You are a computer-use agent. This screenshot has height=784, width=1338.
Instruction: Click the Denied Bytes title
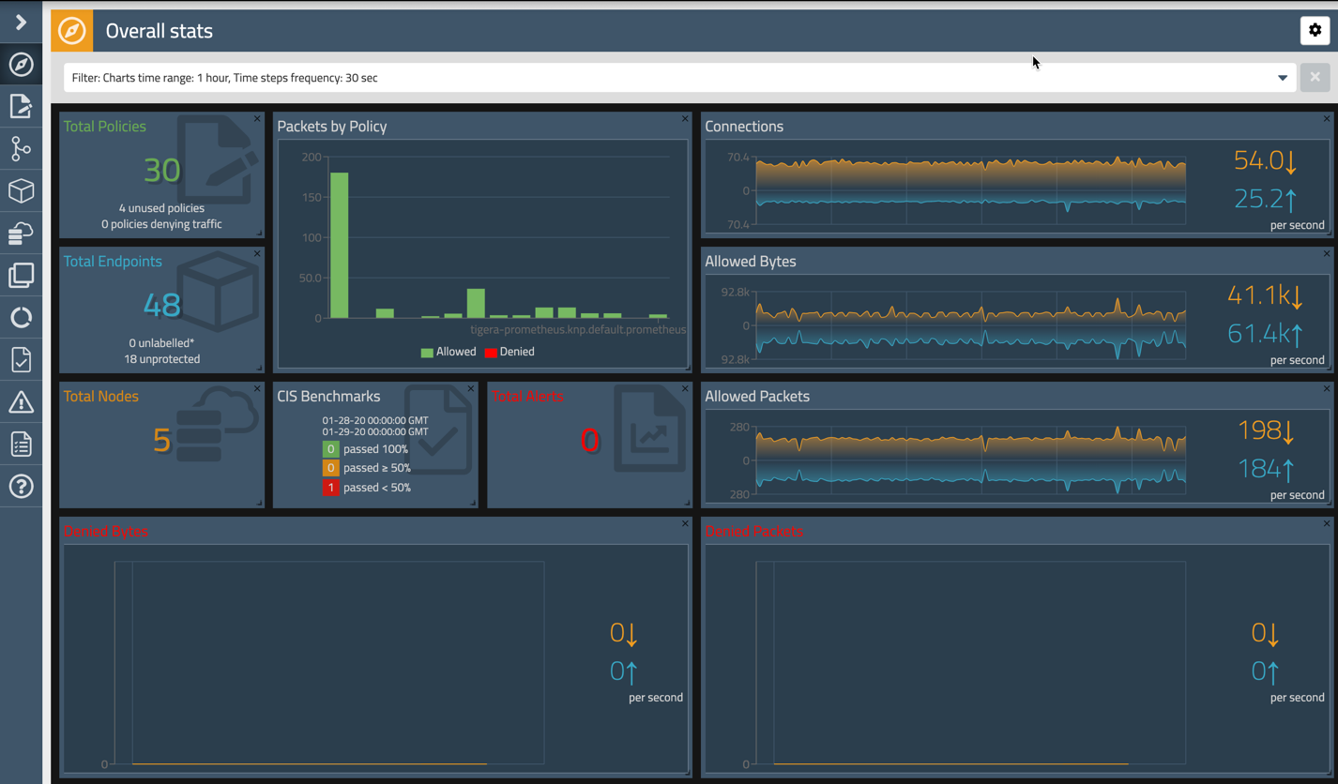point(106,532)
